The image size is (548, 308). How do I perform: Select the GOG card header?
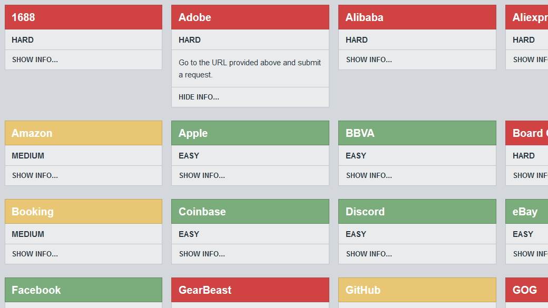pyautogui.click(x=529, y=290)
